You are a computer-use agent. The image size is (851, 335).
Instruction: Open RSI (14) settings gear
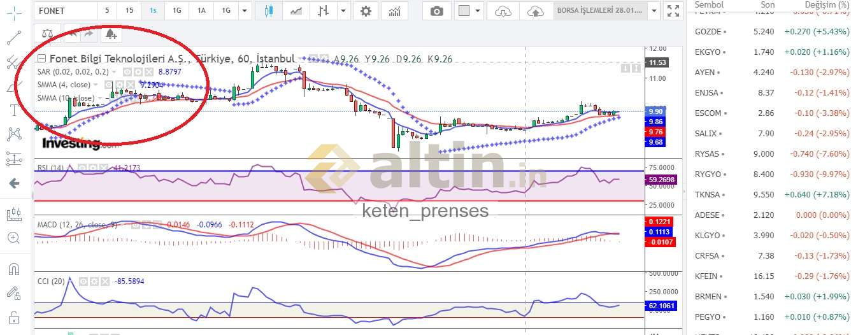coord(92,167)
